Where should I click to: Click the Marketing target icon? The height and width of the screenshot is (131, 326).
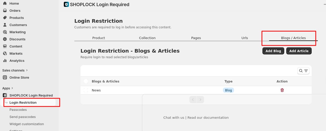[5, 32]
